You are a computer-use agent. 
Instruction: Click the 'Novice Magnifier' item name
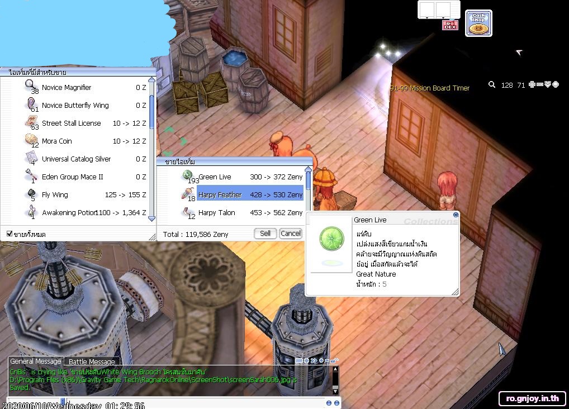point(67,88)
